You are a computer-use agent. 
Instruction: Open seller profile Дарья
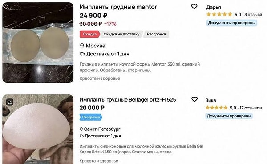[214, 7]
